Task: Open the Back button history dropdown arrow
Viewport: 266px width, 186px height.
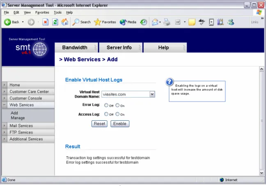Action: [23, 22]
